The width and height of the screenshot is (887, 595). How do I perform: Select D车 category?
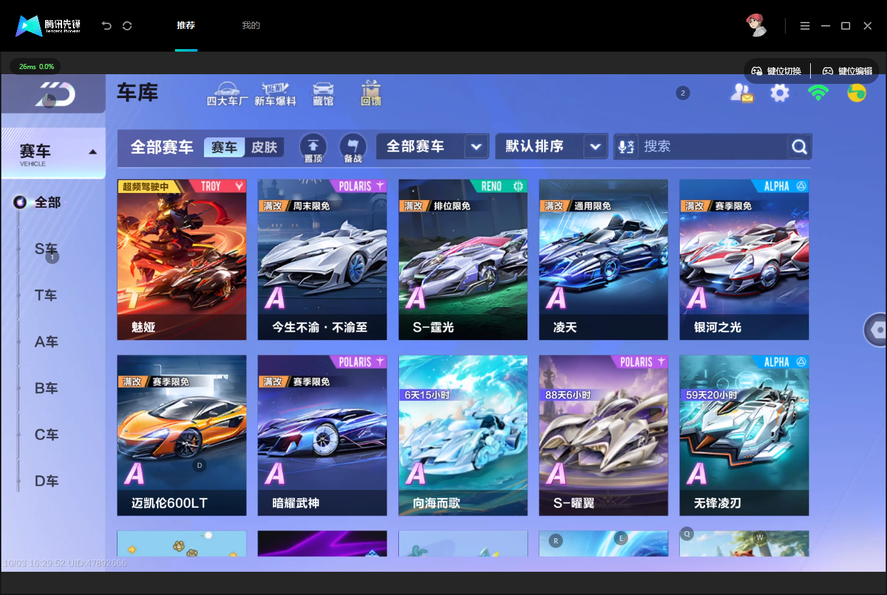pos(46,481)
